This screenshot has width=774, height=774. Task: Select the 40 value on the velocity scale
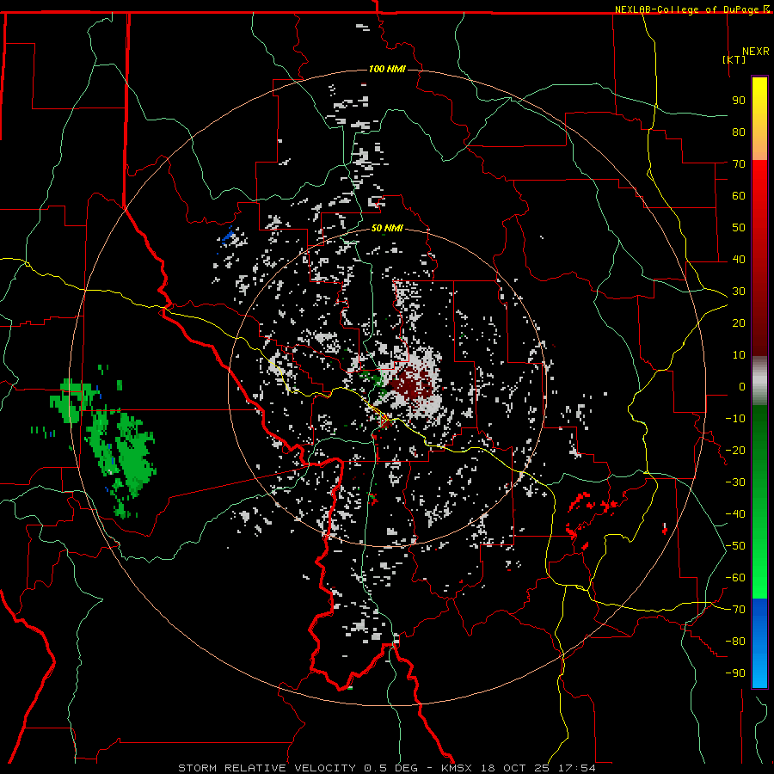(x=739, y=259)
